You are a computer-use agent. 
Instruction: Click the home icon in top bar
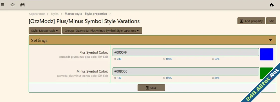click(13, 4)
